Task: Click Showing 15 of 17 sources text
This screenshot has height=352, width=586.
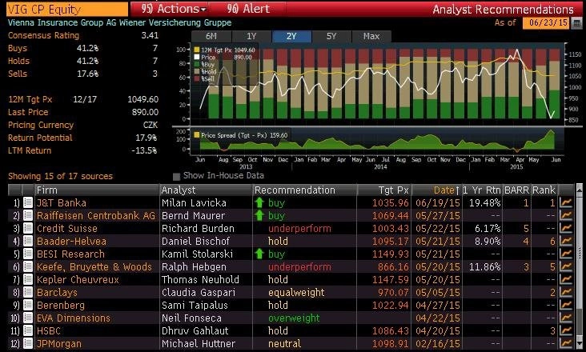Action: [60, 176]
